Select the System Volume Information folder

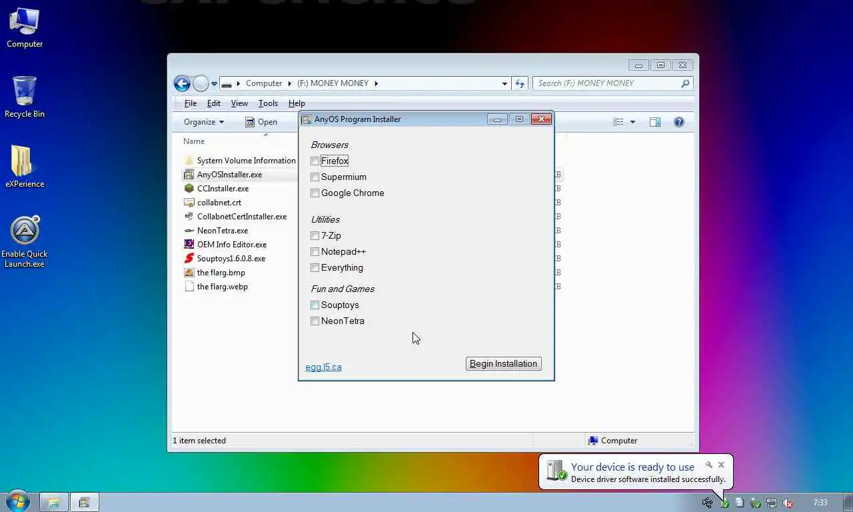tap(239, 161)
